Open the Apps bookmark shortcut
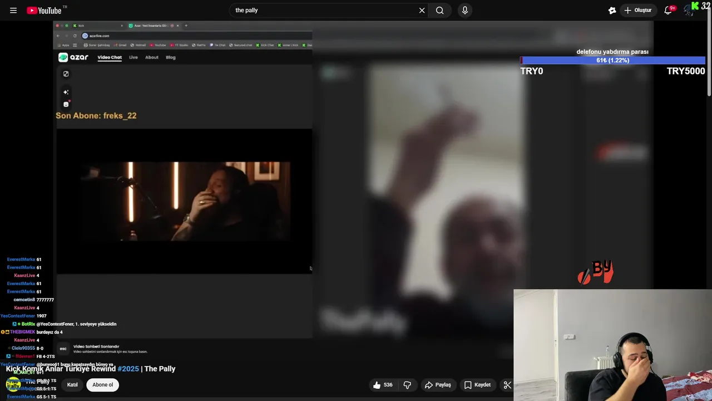Screen dimensions: 712x401 (x=63, y=45)
